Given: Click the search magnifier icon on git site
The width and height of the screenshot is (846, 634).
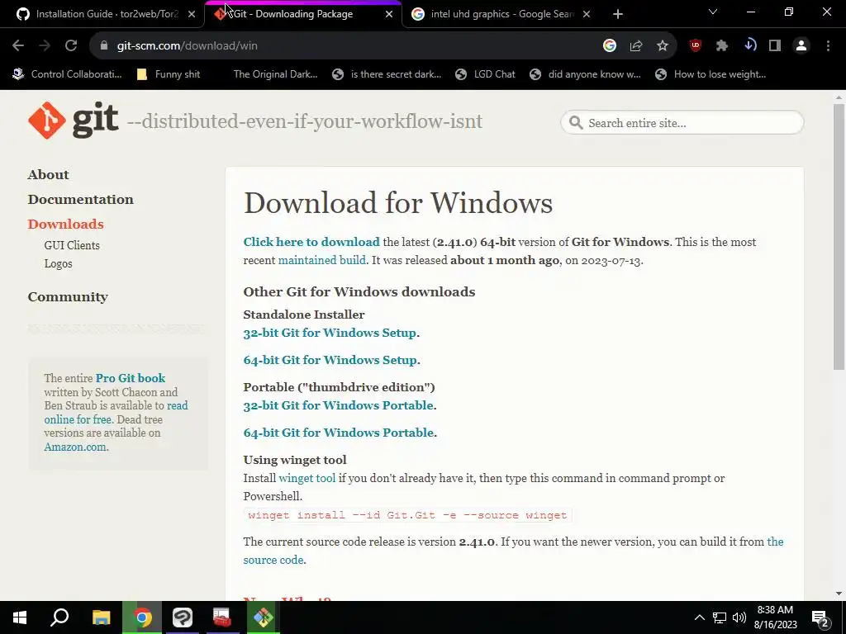Looking at the screenshot, I should [x=576, y=123].
